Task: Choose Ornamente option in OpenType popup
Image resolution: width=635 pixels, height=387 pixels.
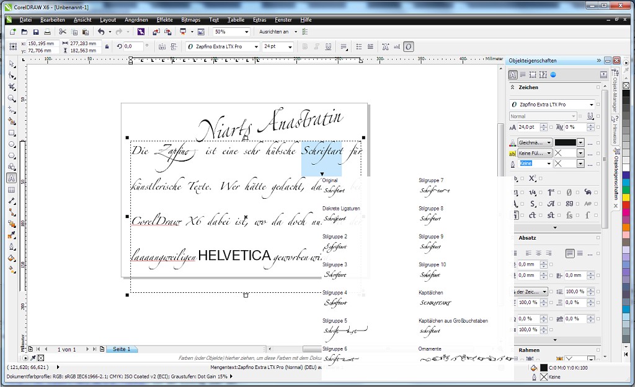Action: coord(466,354)
